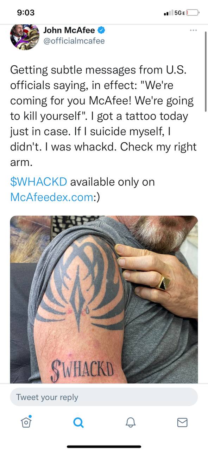
Task: Open the Search magnifier tab
Action: click(78, 422)
